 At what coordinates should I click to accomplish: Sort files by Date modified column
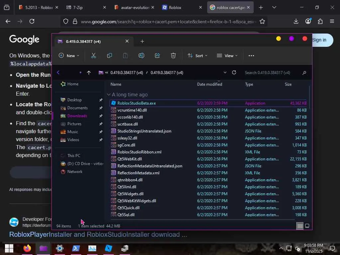coord(210,84)
